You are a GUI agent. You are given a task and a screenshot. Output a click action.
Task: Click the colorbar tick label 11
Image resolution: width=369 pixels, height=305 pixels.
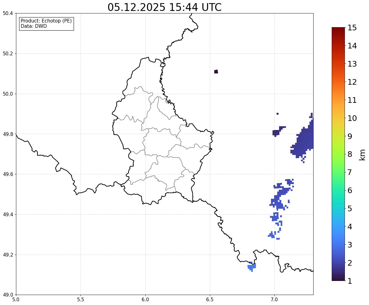[352, 100]
